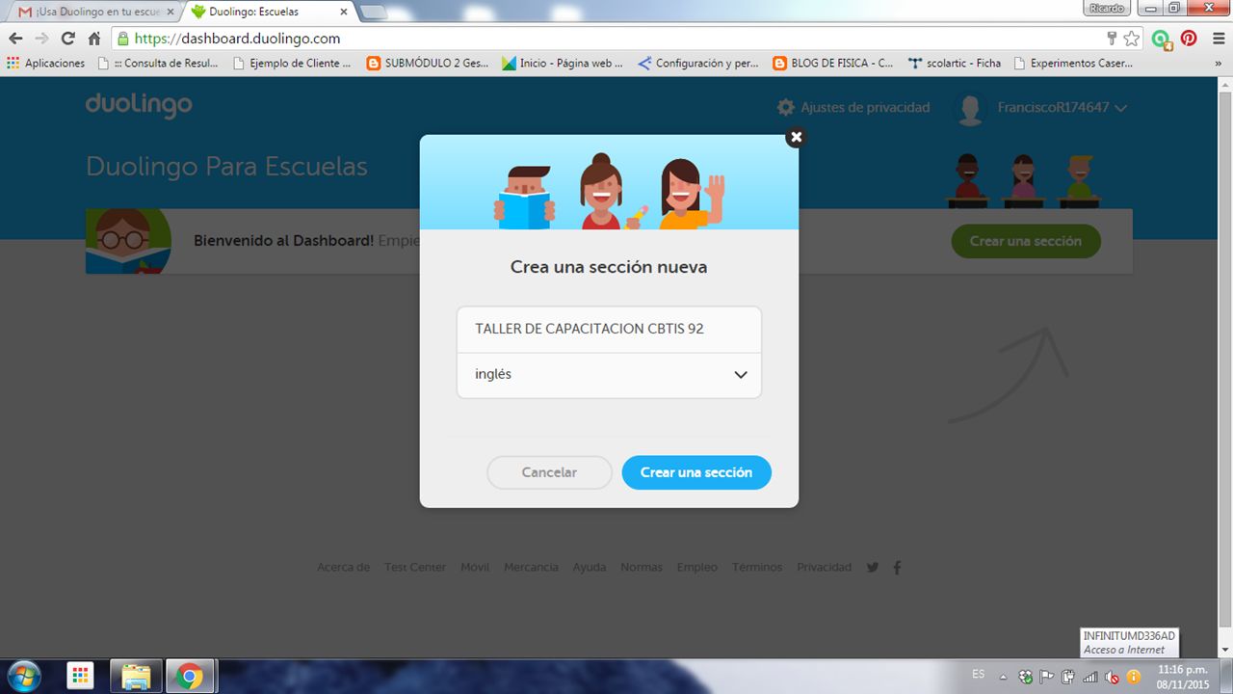Go back with browser back arrow
Screen dimensions: 1233x694
pos(15,39)
